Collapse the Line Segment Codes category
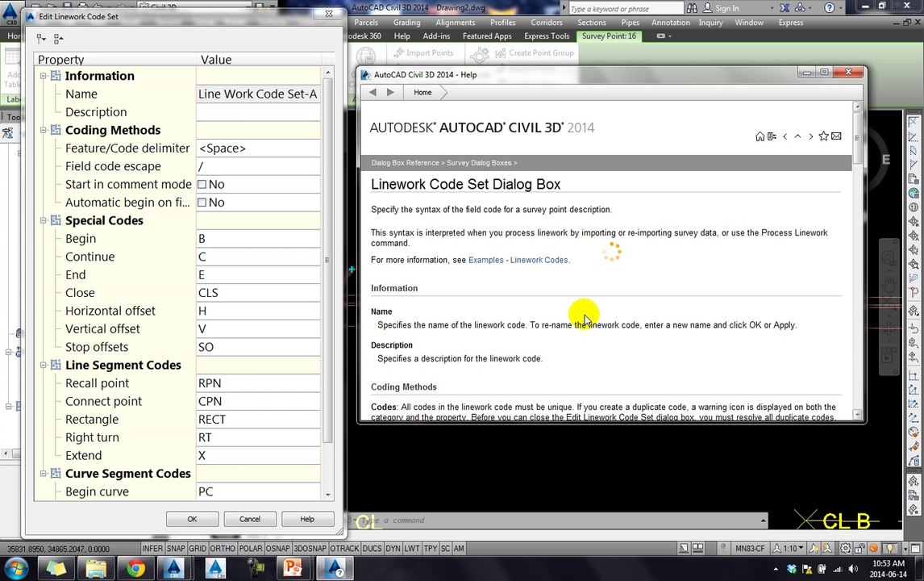The image size is (924, 581). [43, 365]
